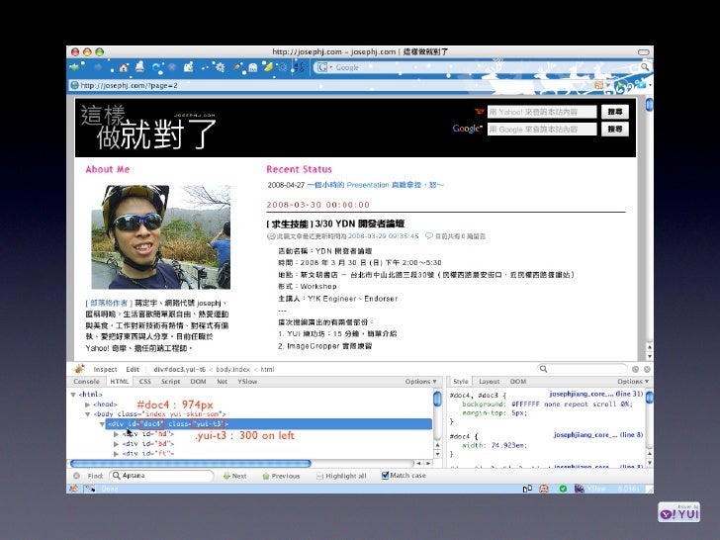Click the Yahoo site search input field
720x540 pixels.
point(542,112)
